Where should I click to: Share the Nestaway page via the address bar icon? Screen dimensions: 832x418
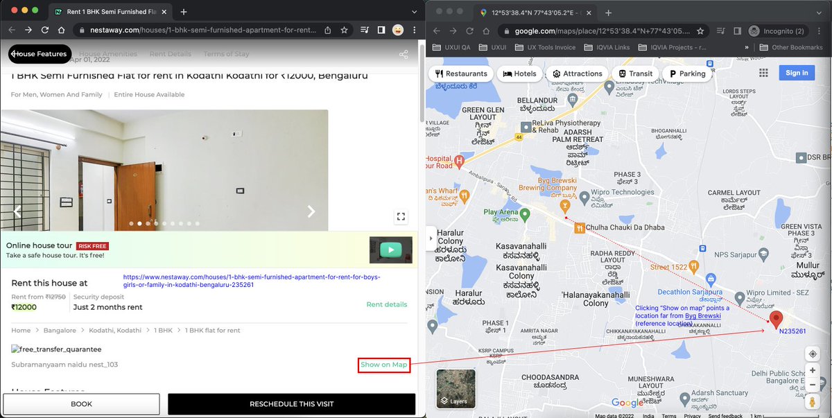[328, 31]
